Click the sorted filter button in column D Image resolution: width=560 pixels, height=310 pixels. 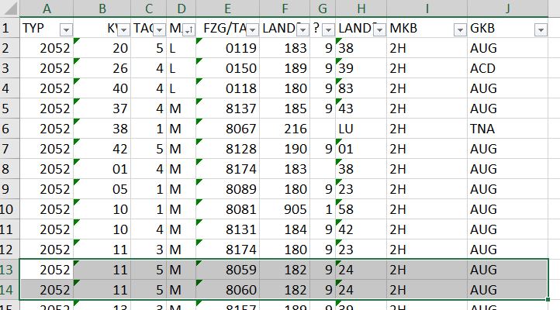(x=188, y=29)
